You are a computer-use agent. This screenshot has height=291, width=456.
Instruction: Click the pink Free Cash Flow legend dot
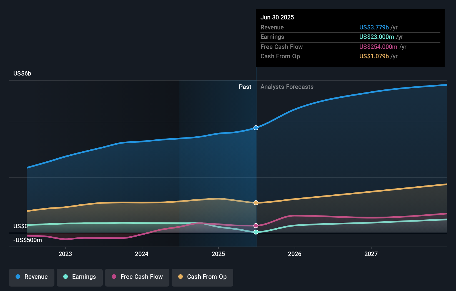114,277
